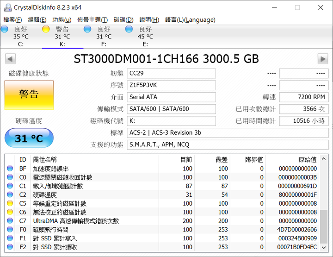Click the features field S.M.A.R.T., APM, NCQ
This screenshot has width=333, height=257.
[228, 145]
